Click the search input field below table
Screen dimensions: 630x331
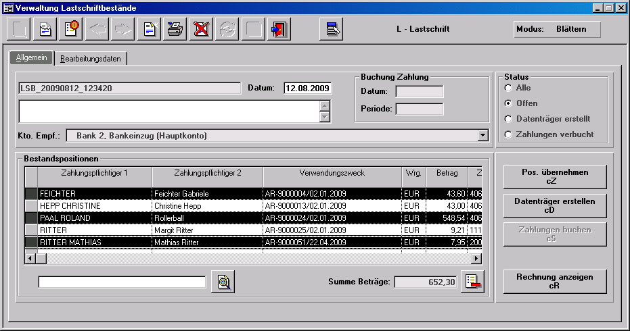(122, 282)
